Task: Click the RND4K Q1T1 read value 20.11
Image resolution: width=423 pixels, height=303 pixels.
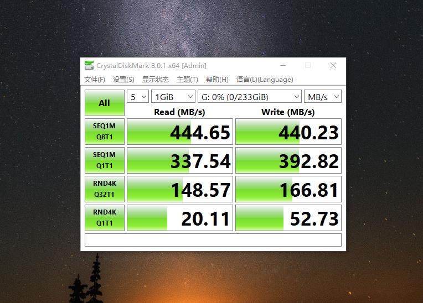Action: 180,218
